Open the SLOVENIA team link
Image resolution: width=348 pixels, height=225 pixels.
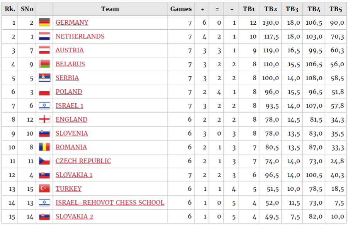click(x=71, y=133)
